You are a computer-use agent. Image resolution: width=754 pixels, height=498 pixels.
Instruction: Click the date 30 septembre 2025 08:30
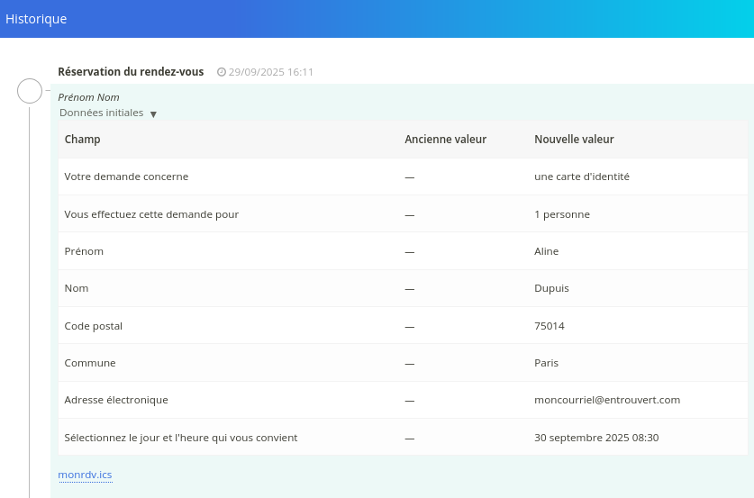point(596,438)
